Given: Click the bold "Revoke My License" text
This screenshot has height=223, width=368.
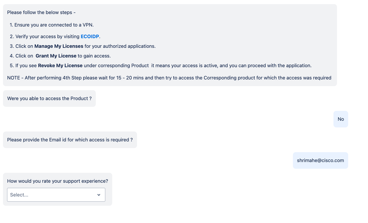Looking at the screenshot, I should point(60,65).
